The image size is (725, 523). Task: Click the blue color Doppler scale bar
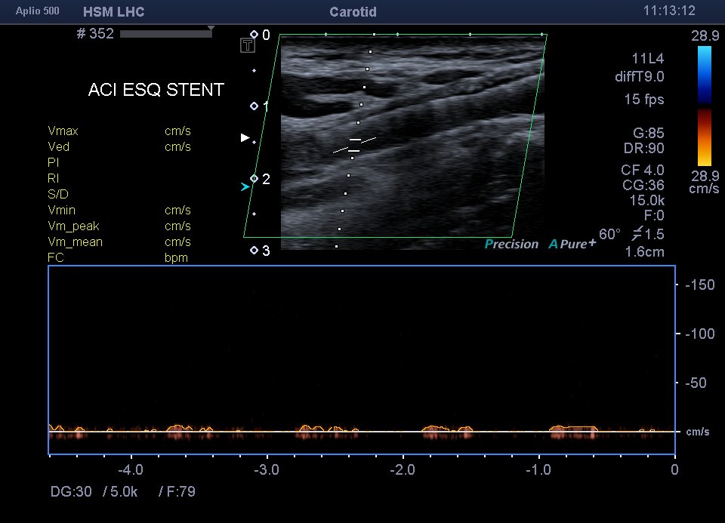point(704,75)
